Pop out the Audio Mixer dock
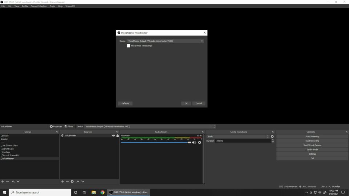This screenshot has width=349, height=196. coord(203,132)
